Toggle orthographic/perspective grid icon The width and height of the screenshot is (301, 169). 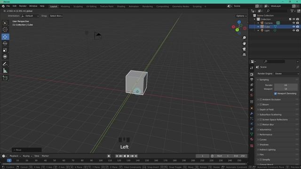[x=244, y=55]
